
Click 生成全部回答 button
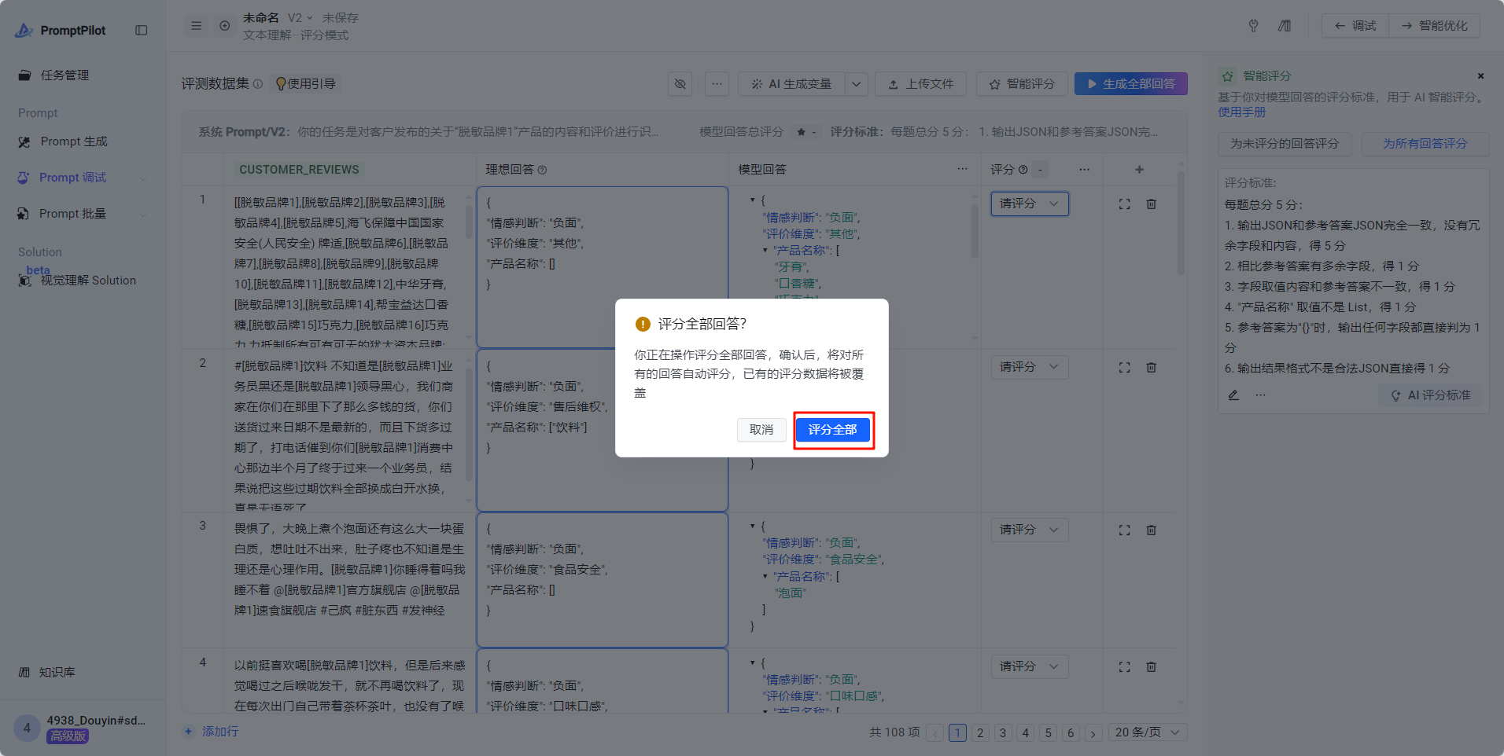point(1131,83)
